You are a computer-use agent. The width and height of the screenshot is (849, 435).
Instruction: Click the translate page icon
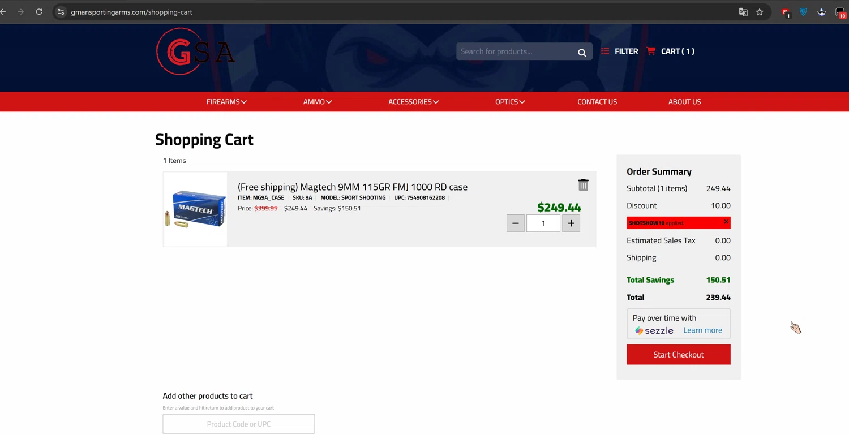click(743, 12)
